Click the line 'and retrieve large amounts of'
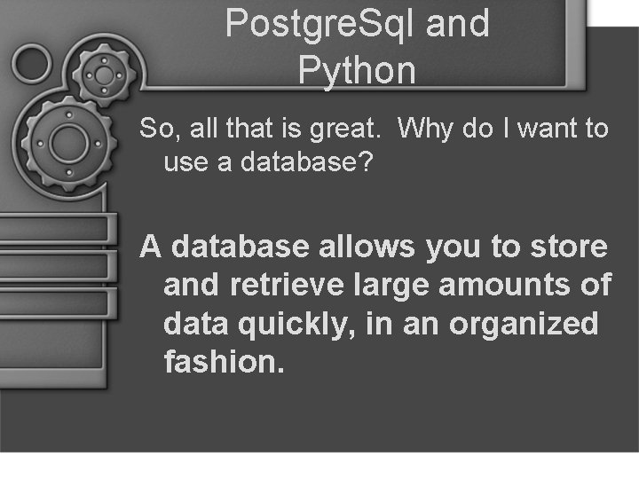The image size is (639, 479). tap(388, 285)
